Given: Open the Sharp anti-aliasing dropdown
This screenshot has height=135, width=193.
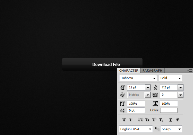Looking at the screenshot, I should tap(171, 129).
